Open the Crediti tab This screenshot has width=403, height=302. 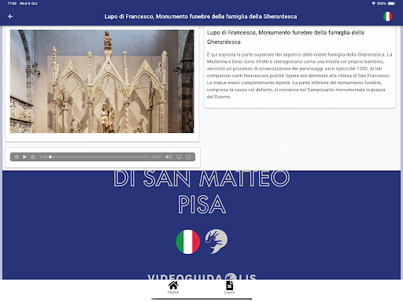click(229, 287)
